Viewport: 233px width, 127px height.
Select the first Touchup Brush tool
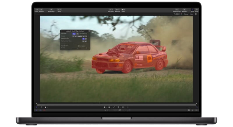pyautogui.click(x=83, y=41)
